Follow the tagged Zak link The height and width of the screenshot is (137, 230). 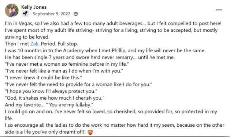click(34, 43)
